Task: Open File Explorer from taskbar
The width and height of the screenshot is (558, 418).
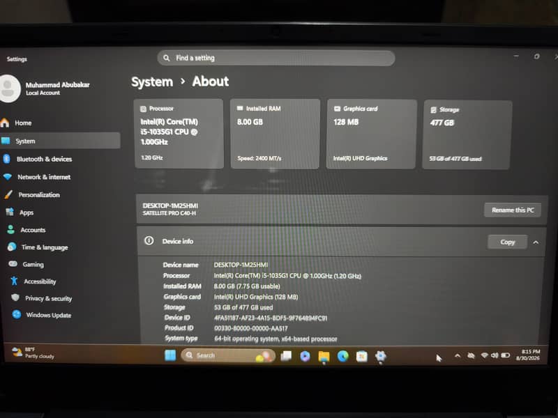Action: [x=324, y=356]
